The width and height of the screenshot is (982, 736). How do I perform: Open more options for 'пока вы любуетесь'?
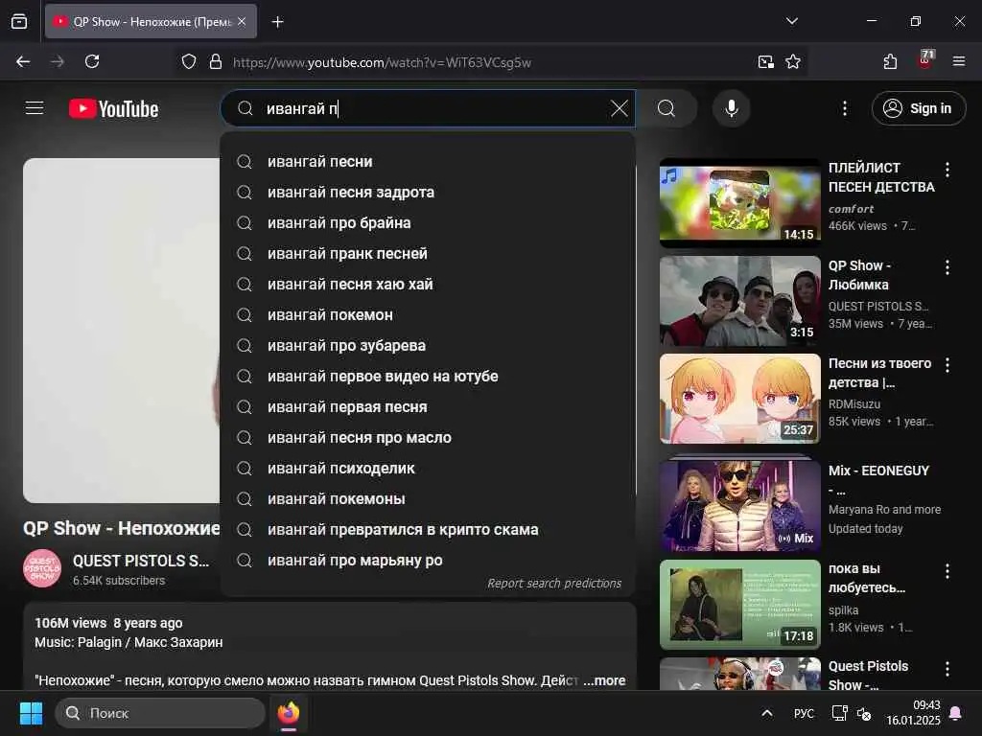(x=947, y=571)
